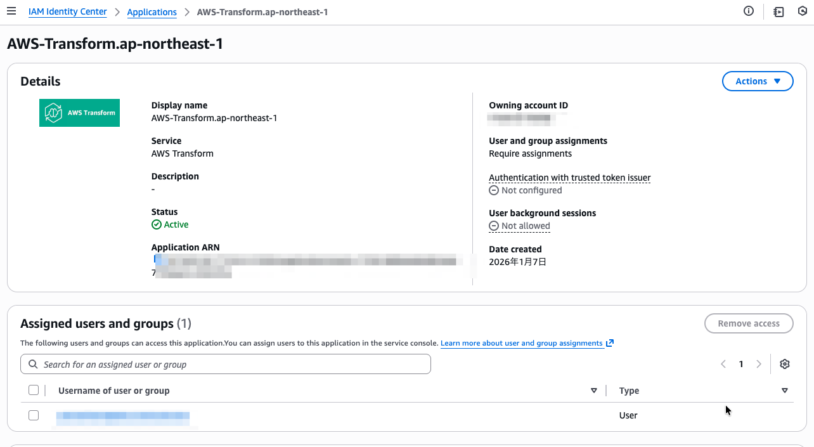Sort by Username of user or group
Screen dimensions: 814x447
593,391
